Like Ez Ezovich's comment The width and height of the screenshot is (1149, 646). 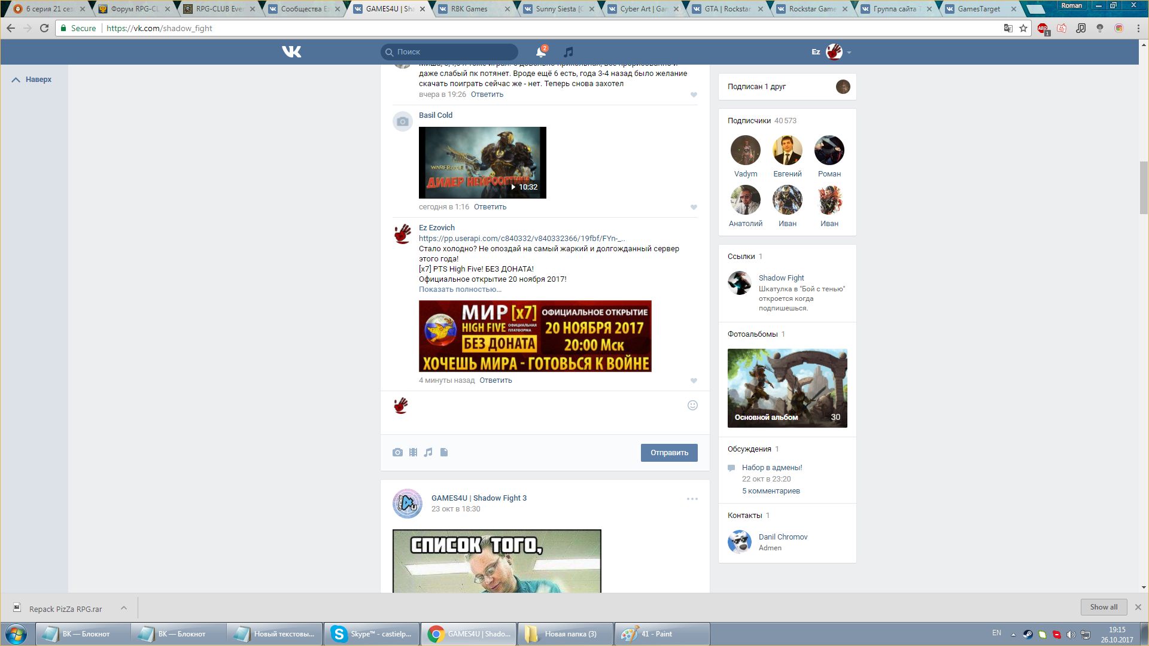(694, 381)
